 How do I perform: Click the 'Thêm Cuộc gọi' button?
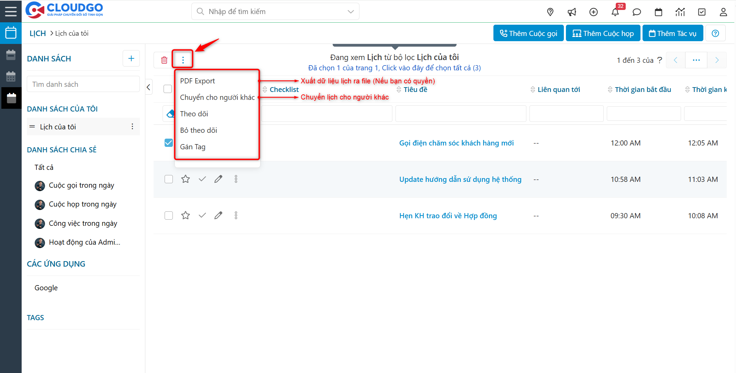pyautogui.click(x=528, y=33)
